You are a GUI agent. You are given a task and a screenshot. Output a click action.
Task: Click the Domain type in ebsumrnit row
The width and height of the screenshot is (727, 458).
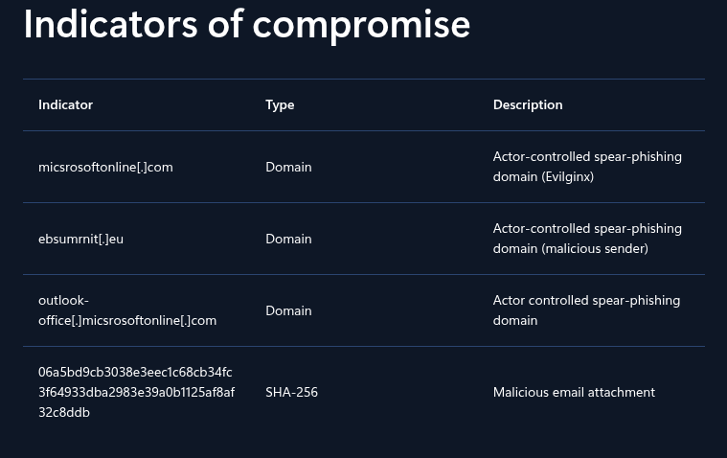click(x=288, y=239)
